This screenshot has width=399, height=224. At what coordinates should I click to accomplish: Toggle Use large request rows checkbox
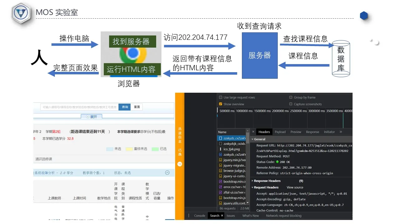(x=221, y=97)
